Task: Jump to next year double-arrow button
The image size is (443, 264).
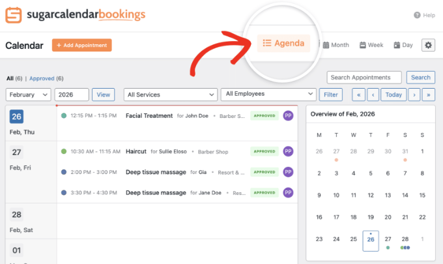Action: [428, 95]
